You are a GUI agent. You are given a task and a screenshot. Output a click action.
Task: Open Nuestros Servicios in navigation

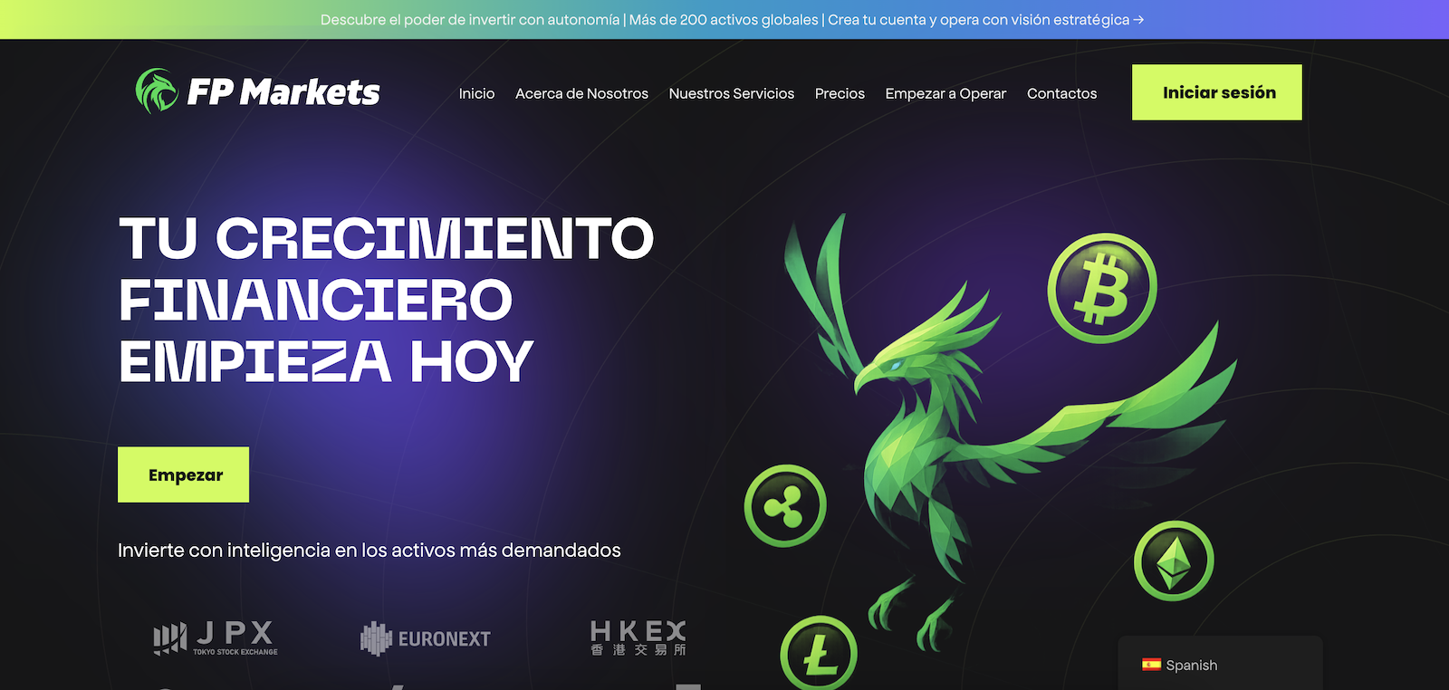(731, 93)
